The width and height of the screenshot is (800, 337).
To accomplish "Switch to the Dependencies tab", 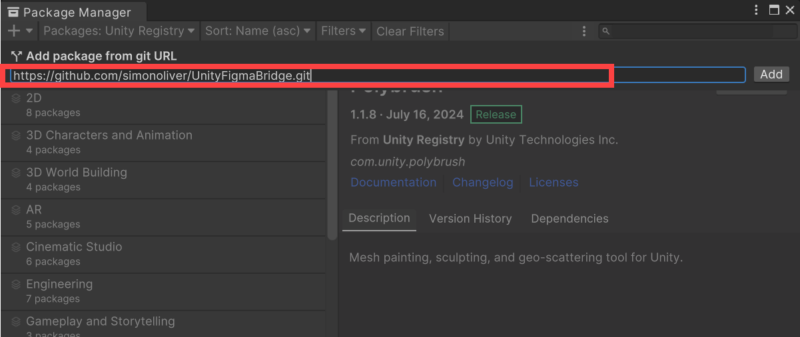I will pos(570,219).
